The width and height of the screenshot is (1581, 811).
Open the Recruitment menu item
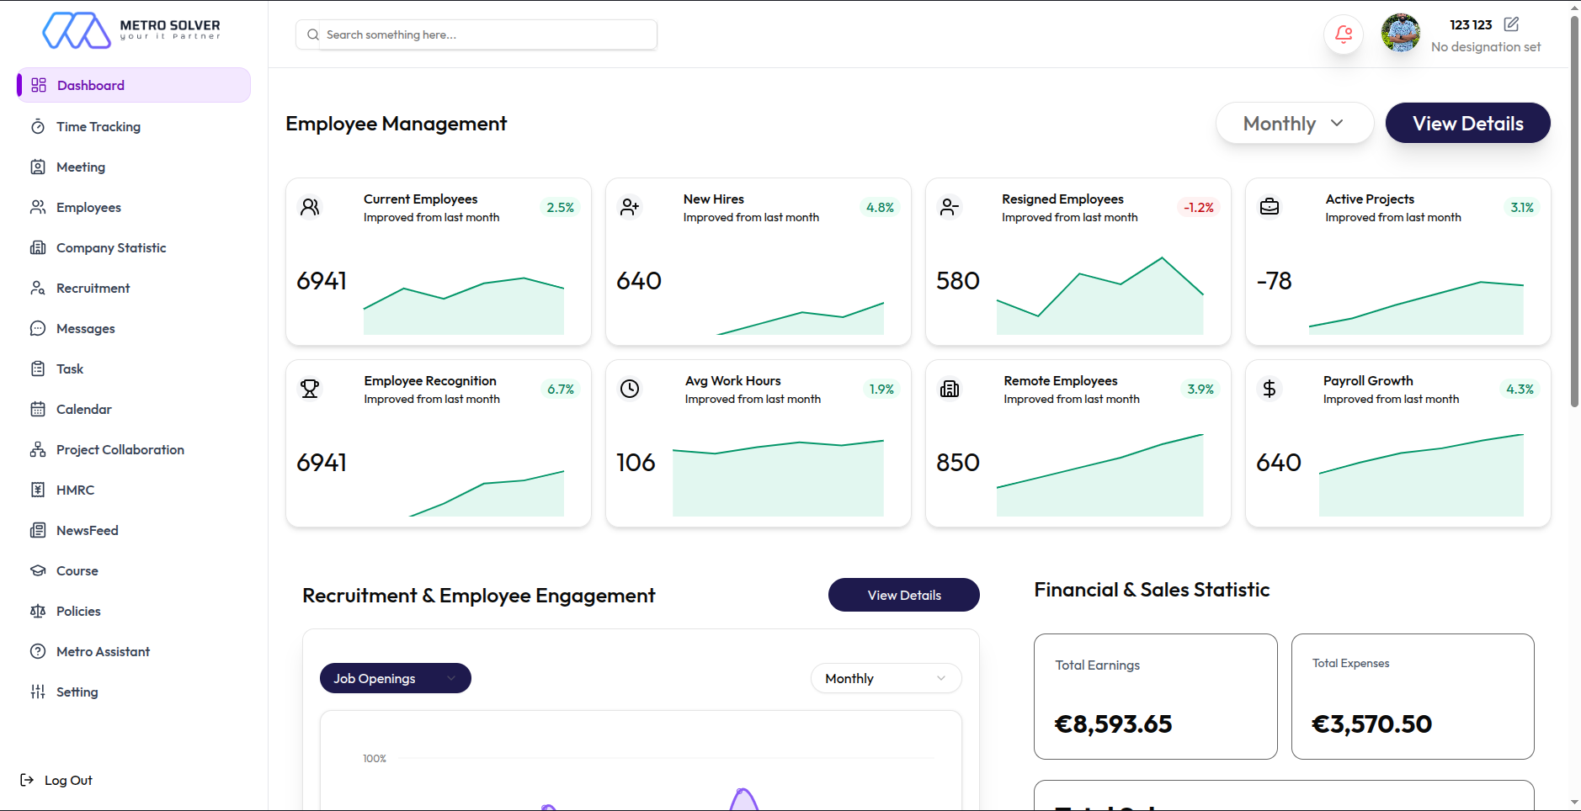tap(93, 288)
